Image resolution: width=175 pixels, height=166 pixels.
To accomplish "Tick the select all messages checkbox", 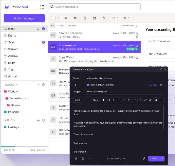I will coord(54,18).
